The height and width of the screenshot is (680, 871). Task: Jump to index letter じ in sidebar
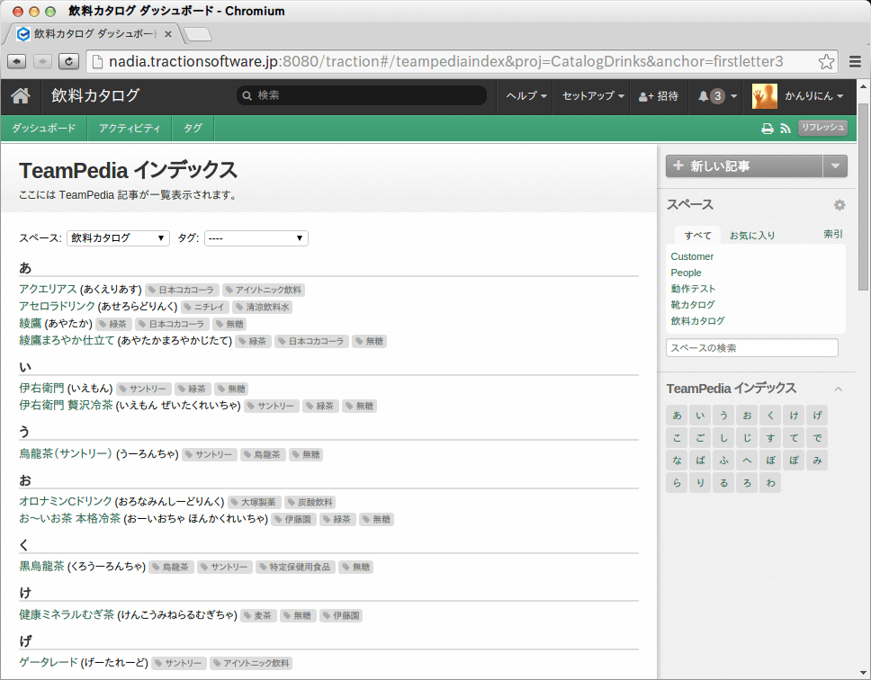747,438
